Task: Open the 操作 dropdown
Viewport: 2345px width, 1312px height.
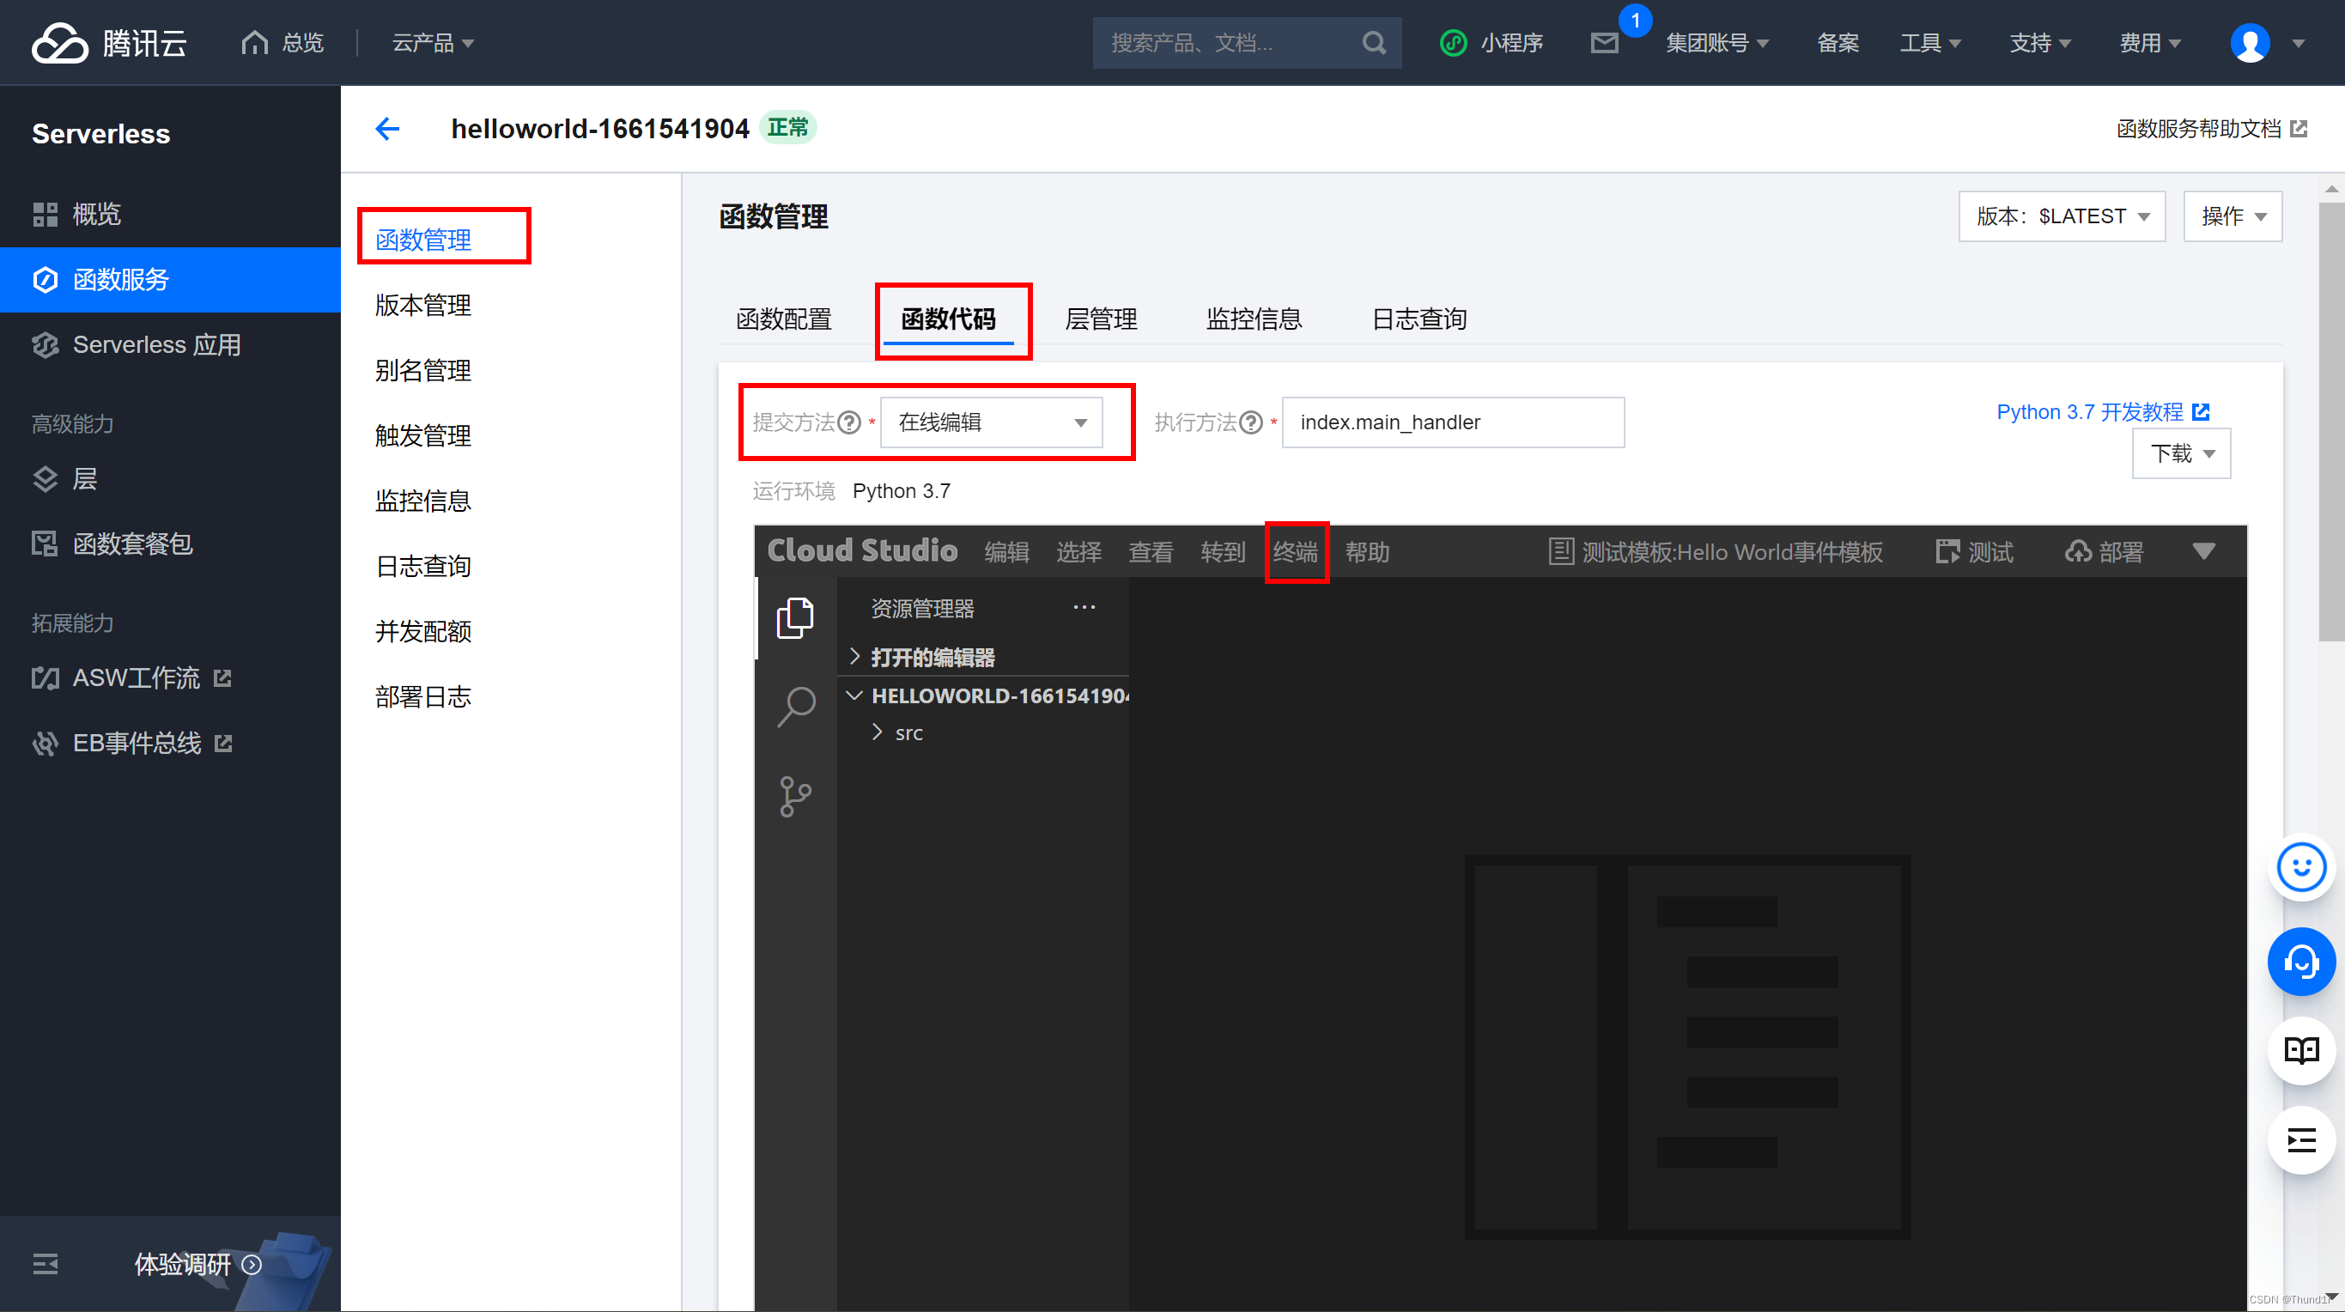Action: click(2233, 216)
